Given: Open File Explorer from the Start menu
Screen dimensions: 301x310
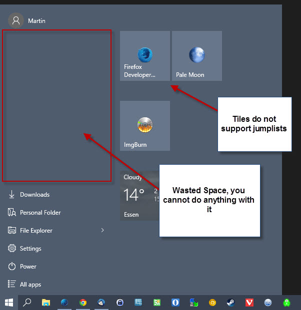Looking at the screenshot, I should tap(30, 231).
